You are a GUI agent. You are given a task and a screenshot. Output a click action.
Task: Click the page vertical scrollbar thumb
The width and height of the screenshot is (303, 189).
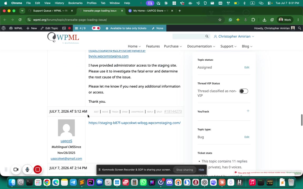302,120
